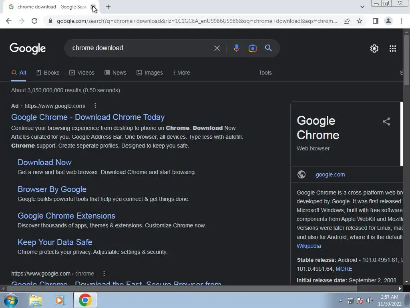Select the All results tab
This screenshot has height=308, width=410.
click(18, 73)
